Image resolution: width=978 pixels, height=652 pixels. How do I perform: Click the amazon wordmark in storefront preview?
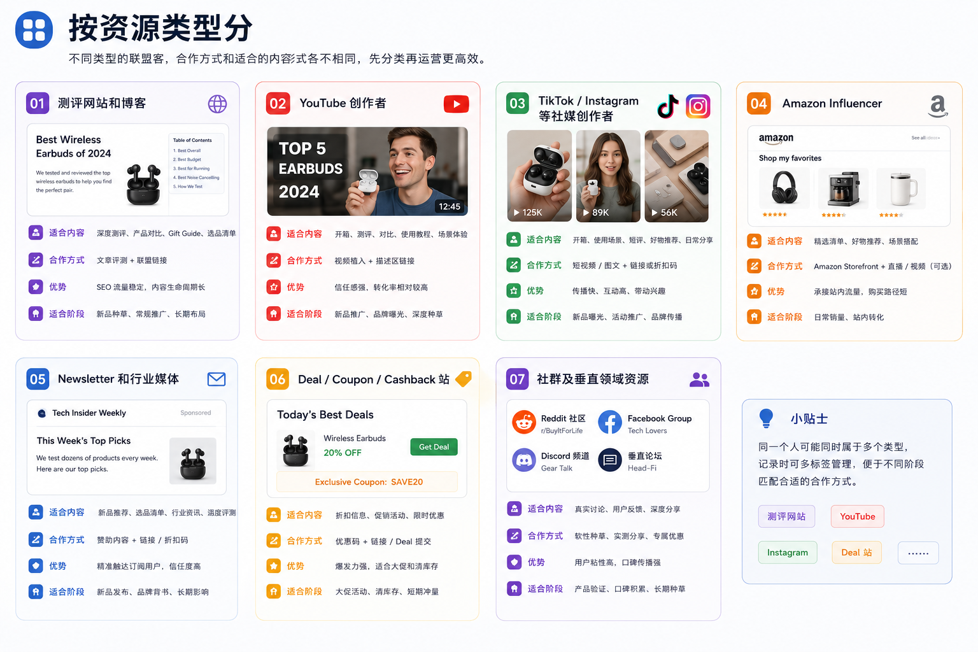[x=776, y=138]
